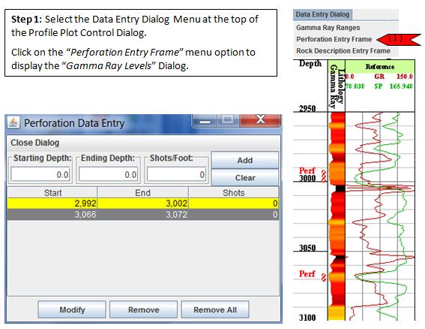Click the Remove All button

(x=215, y=309)
